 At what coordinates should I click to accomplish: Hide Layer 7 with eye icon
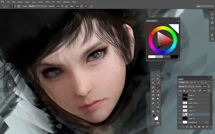tap(180, 107)
